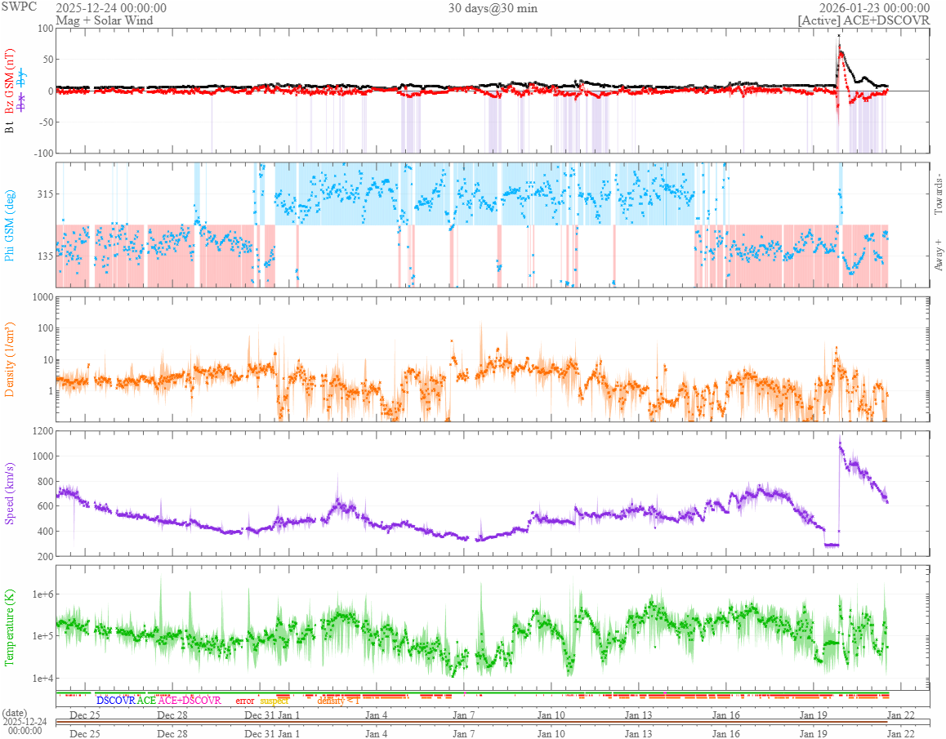Image resolution: width=946 pixels, height=739 pixels.
Task: Click the '315' tick on the Phi axis
Action: (46, 194)
